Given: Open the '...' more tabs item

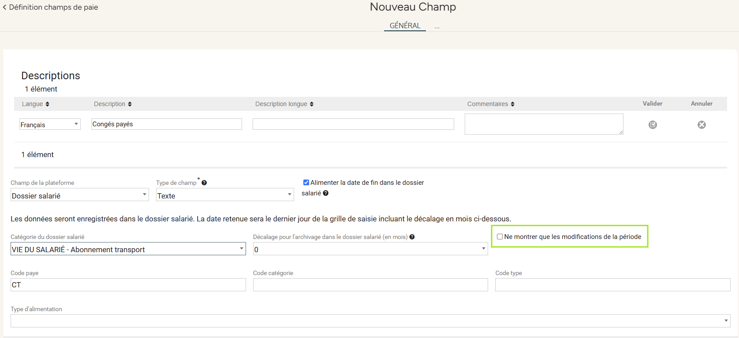Looking at the screenshot, I should (437, 27).
